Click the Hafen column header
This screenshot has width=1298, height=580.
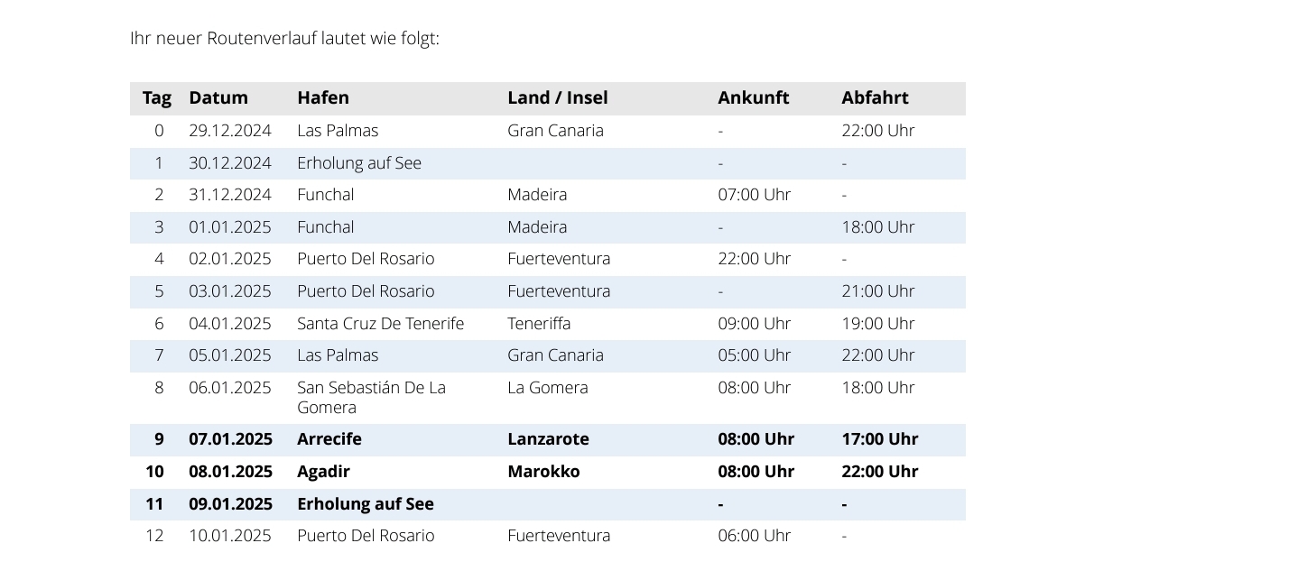(x=323, y=97)
